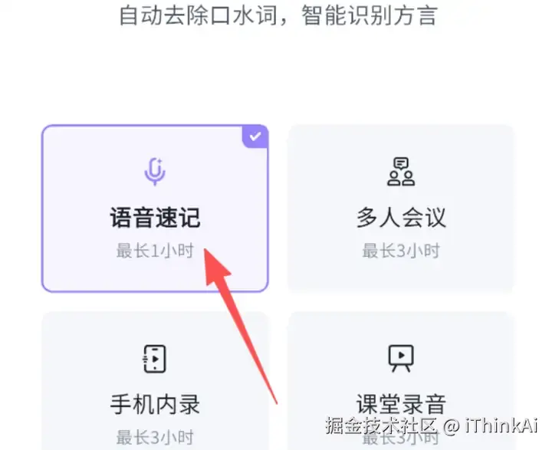552x450 pixels.
Task: Click 最长3小时 under 手机内录
Action: 155,437
